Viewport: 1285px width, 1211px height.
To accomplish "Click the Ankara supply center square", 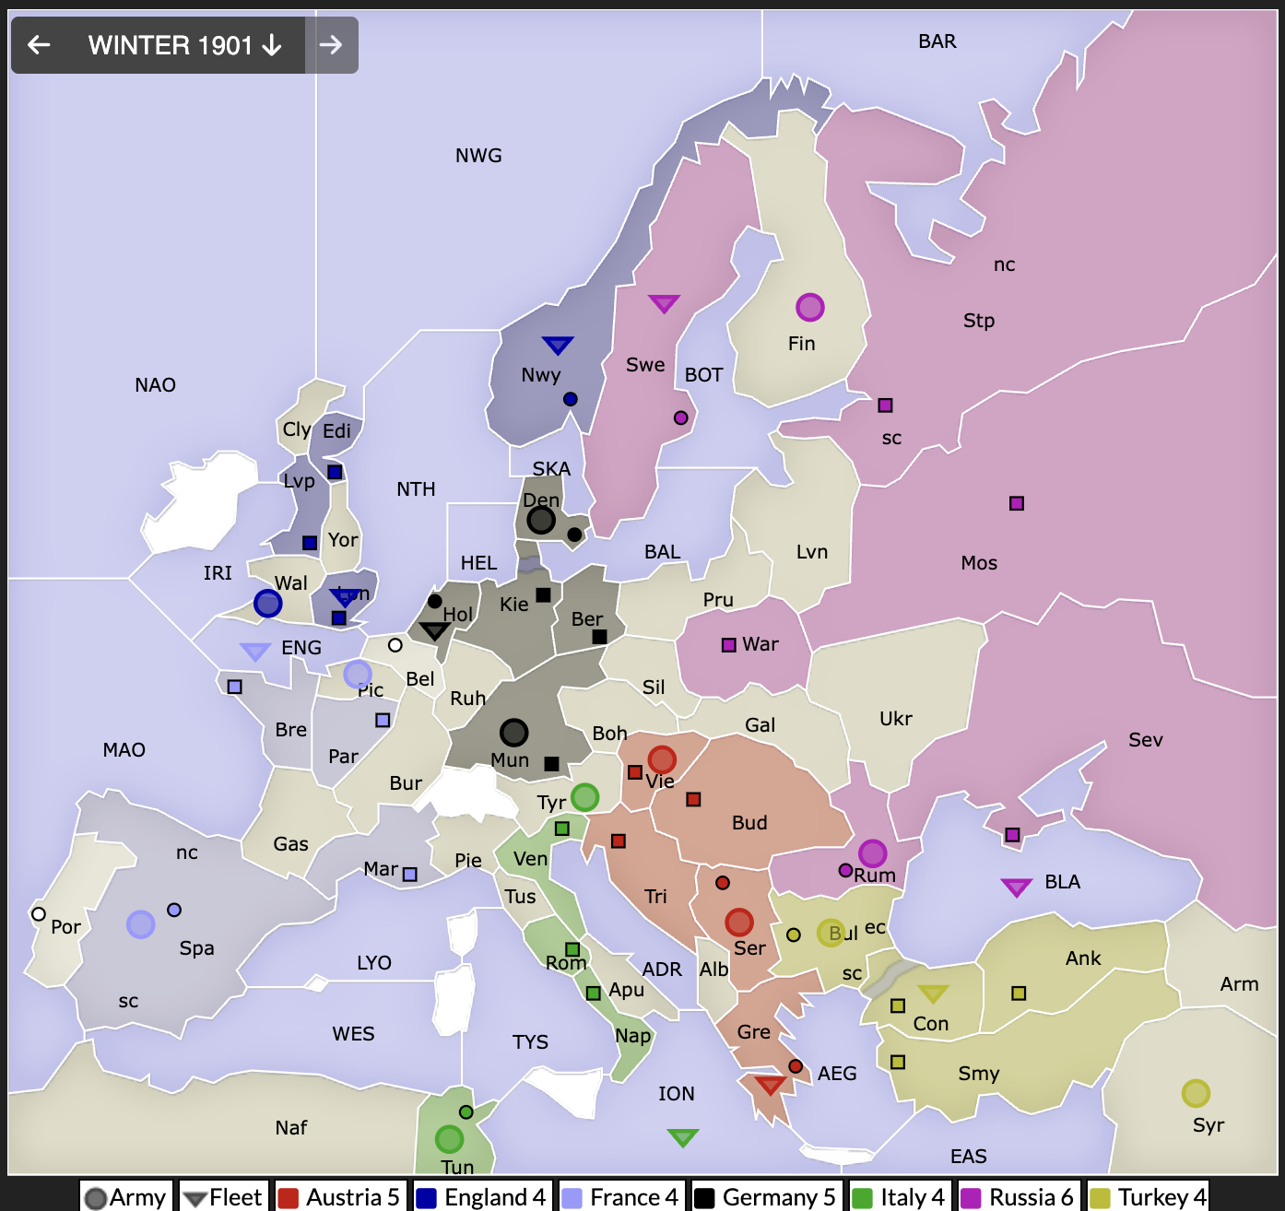I will [x=1019, y=993].
